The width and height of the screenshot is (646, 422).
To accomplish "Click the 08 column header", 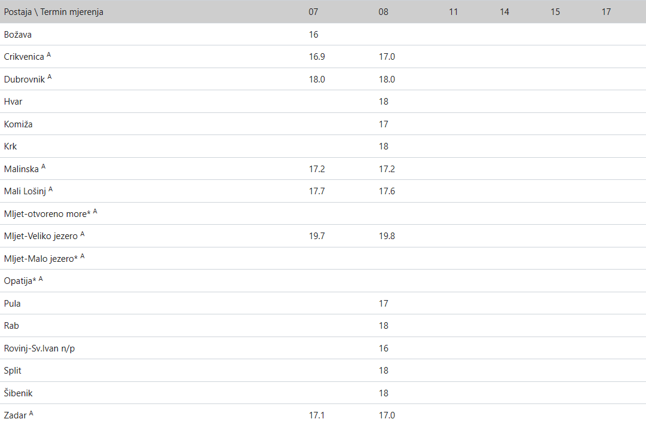I will (384, 12).
